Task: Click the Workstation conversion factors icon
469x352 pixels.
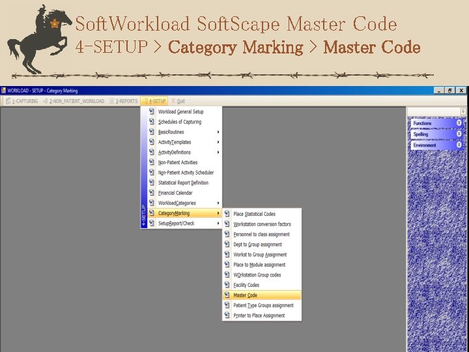Action: [227, 224]
